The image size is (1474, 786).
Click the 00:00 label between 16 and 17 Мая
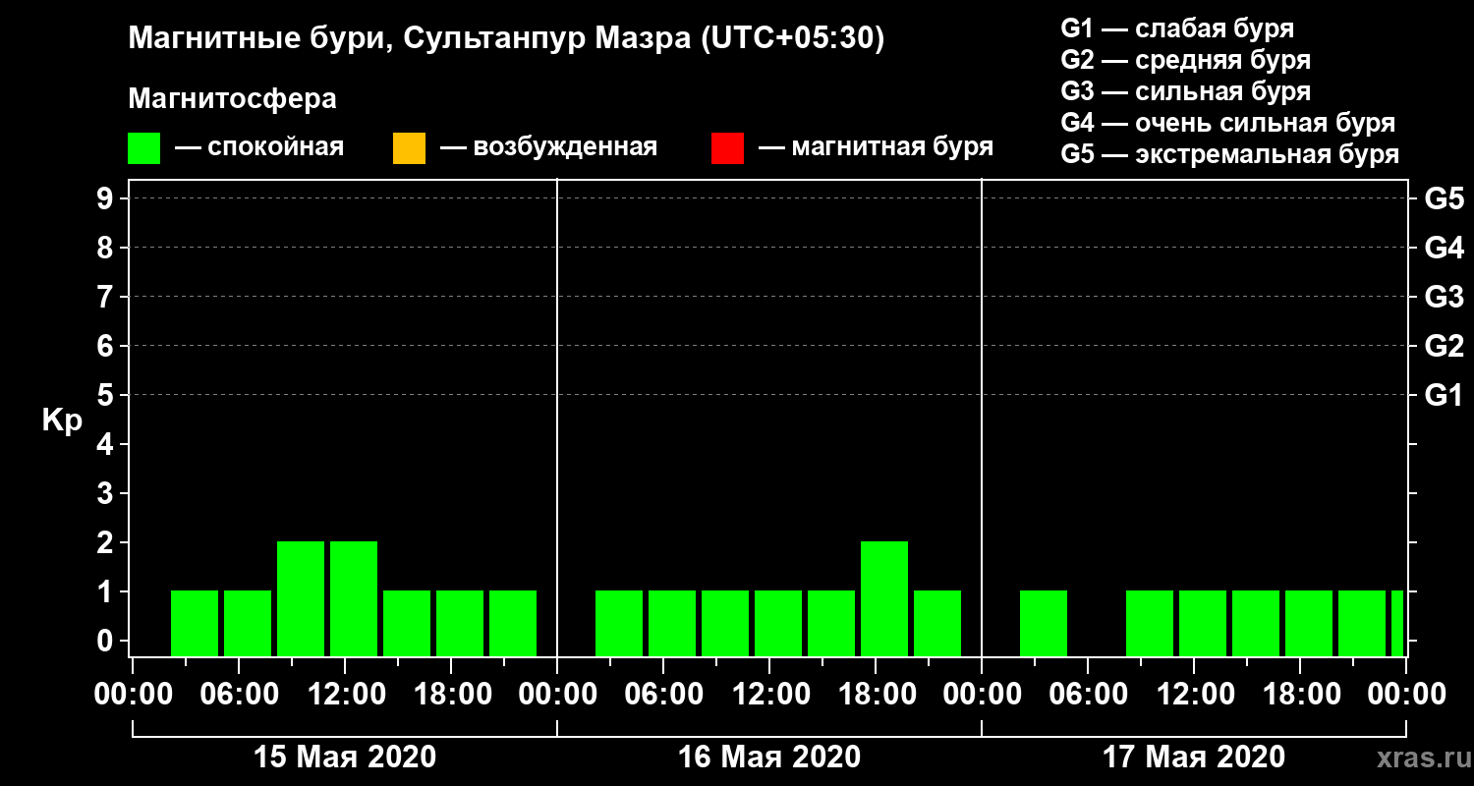coord(982,695)
